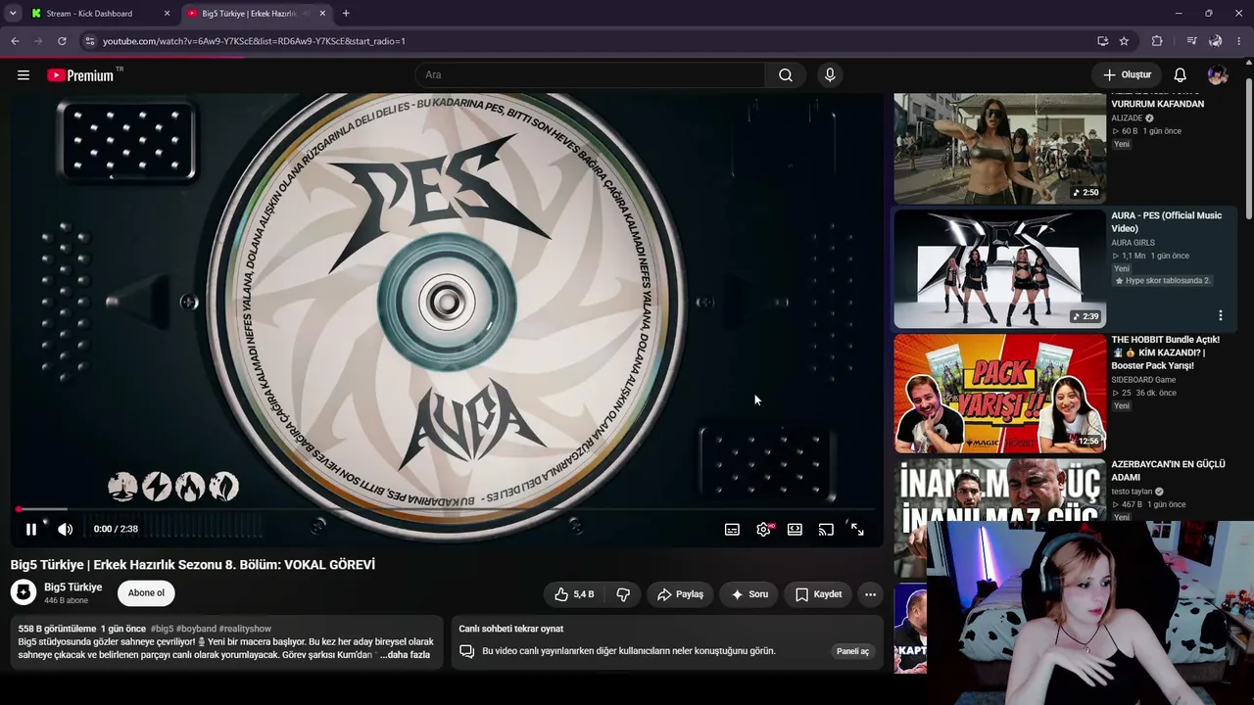Click the AURA GIRLS channel name
1254x705 pixels.
(1133, 243)
